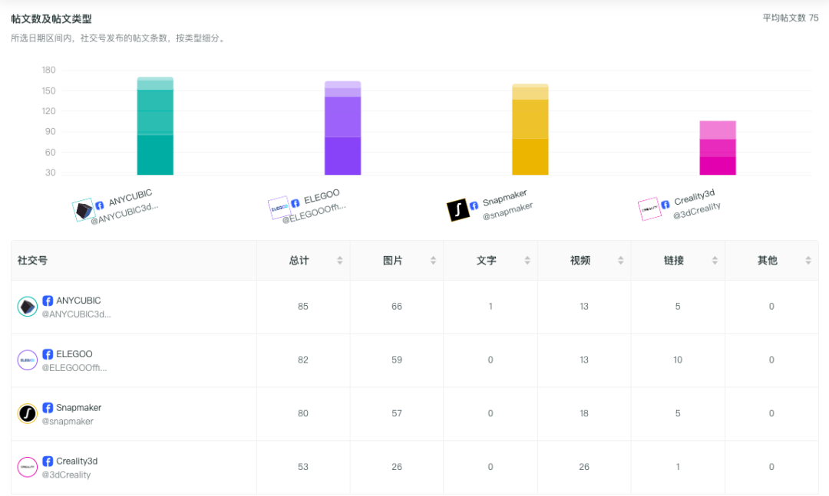Sort table by 文字 column arrows
This screenshot has width=829, height=496.
tap(527, 261)
